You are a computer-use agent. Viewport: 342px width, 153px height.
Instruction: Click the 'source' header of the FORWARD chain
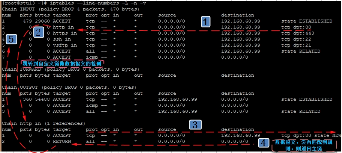(167, 76)
